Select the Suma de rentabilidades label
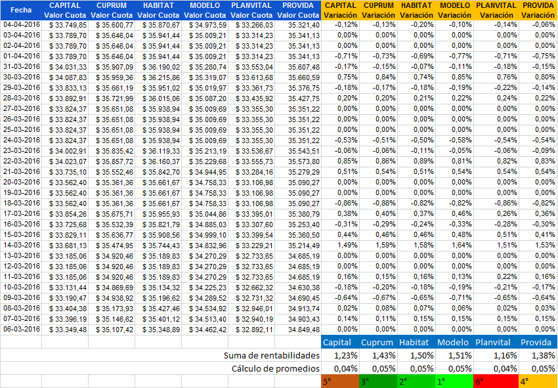This screenshot has height=388, width=558. coord(272,355)
